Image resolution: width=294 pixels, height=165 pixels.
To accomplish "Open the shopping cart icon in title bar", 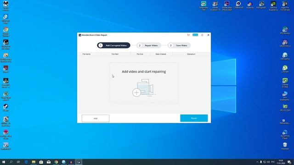I will [x=188, y=35].
